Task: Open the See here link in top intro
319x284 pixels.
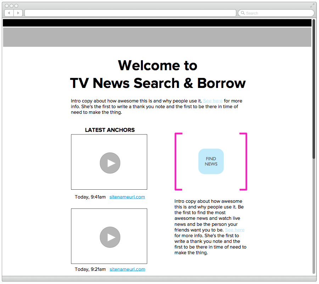Action: tap(213, 101)
